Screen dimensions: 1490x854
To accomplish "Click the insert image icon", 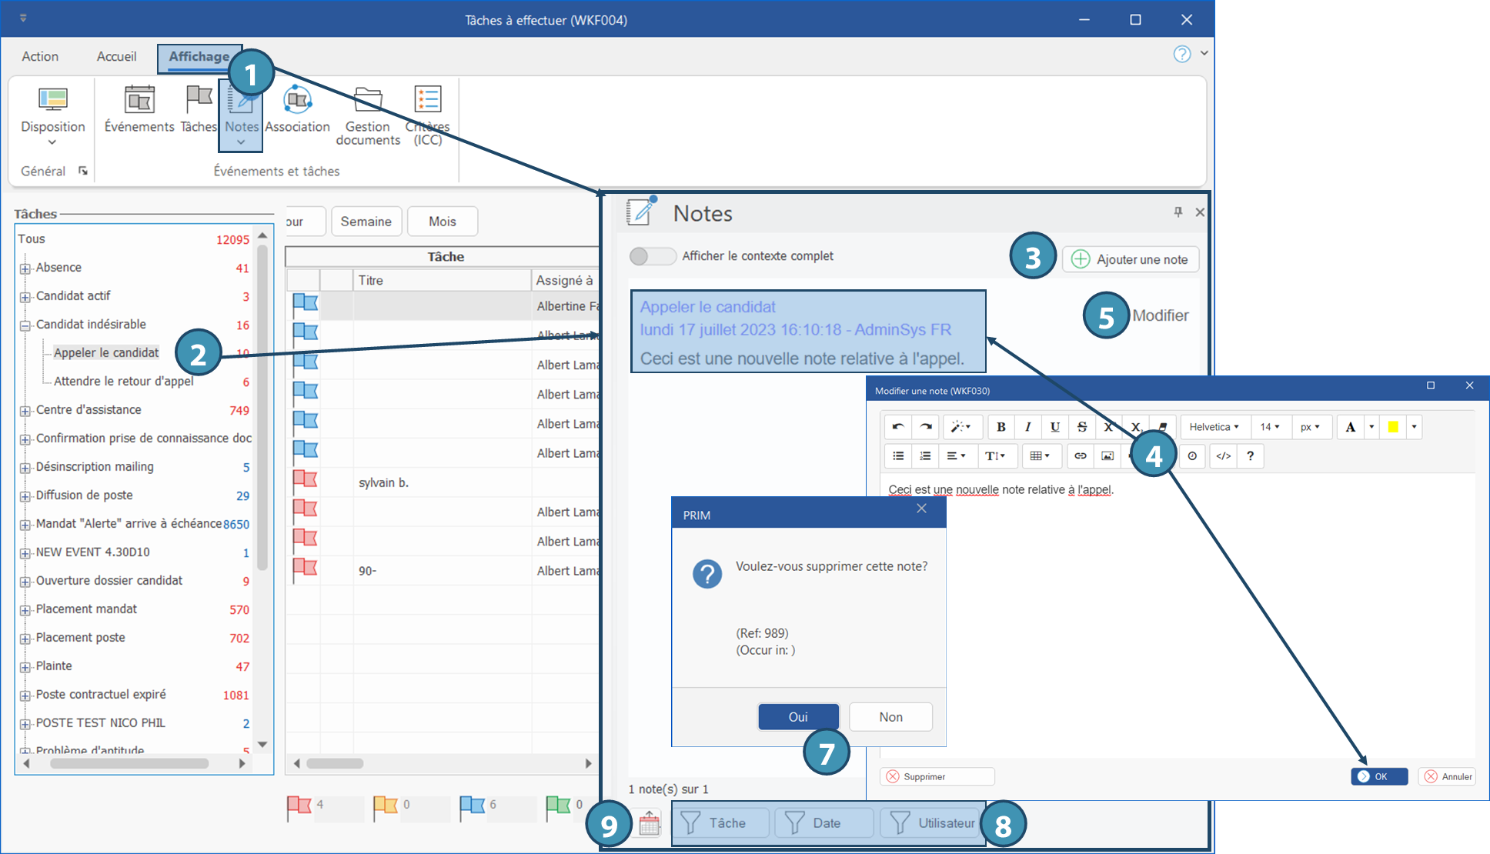I will [x=1107, y=456].
